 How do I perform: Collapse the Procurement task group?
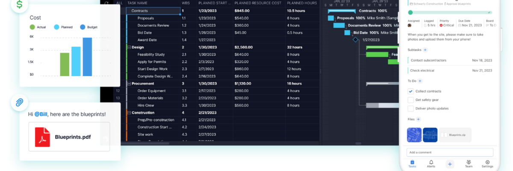(x=129, y=83)
